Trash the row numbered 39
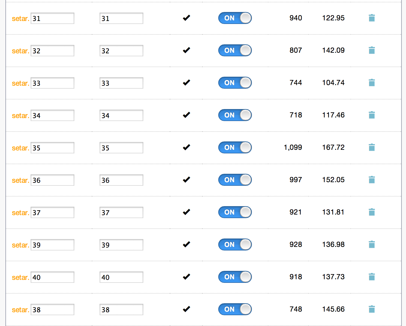Screen dimensions: 406x326 click(372, 244)
